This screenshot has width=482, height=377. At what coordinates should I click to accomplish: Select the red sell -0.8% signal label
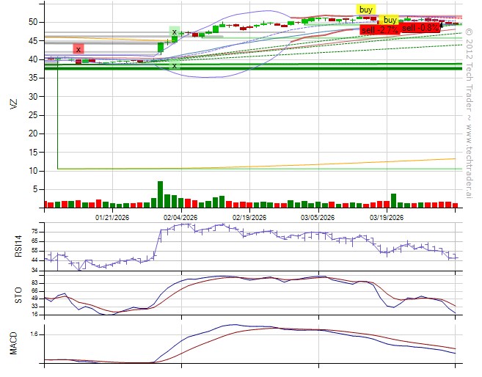(421, 27)
